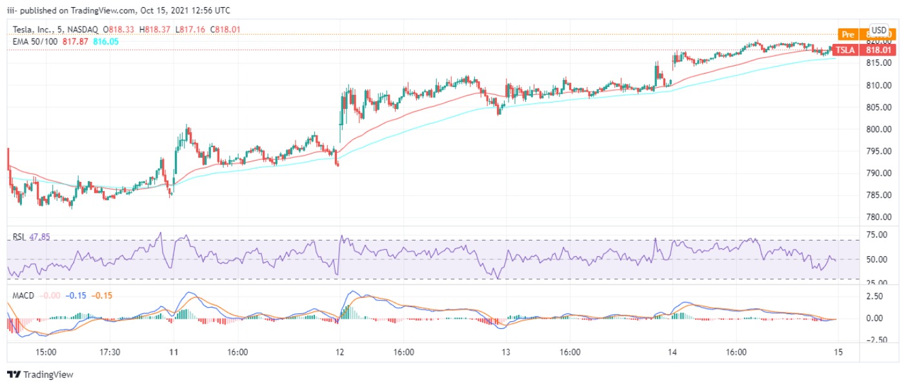Click the RSI value 47.85
Image resolution: width=906 pixels, height=387 pixels.
40,237
